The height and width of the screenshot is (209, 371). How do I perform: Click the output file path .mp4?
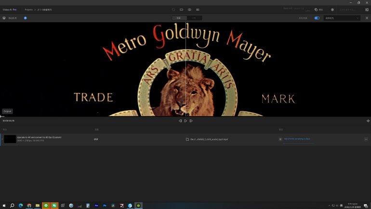pyautogui.click(x=209, y=140)
